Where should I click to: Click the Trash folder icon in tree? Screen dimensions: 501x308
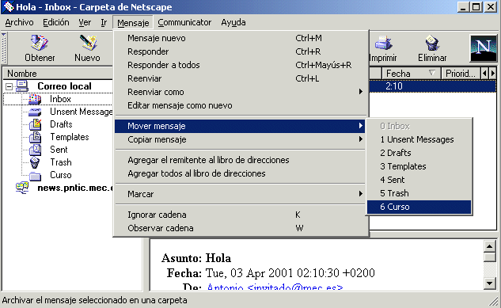35,162
